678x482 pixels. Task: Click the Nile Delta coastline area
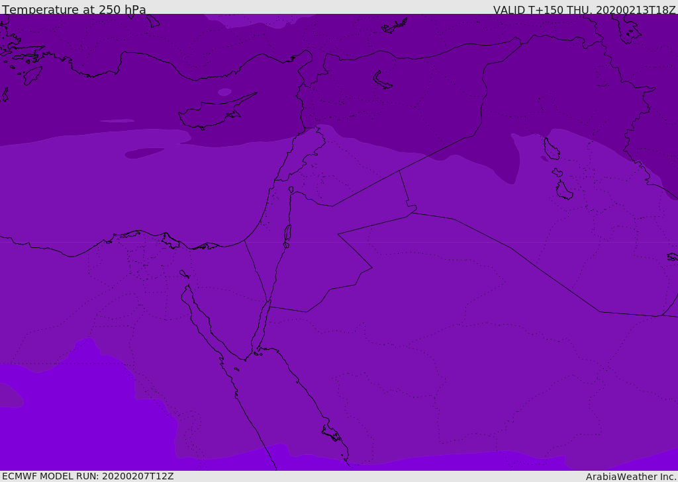(147, 240)
